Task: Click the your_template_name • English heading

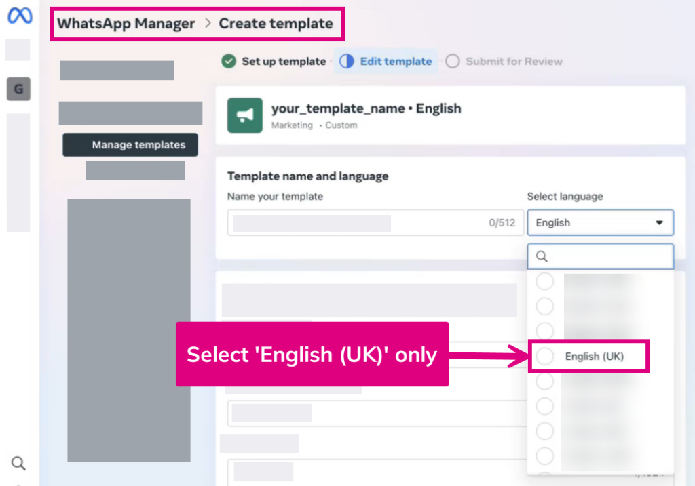Action: [x=366, y=108]
